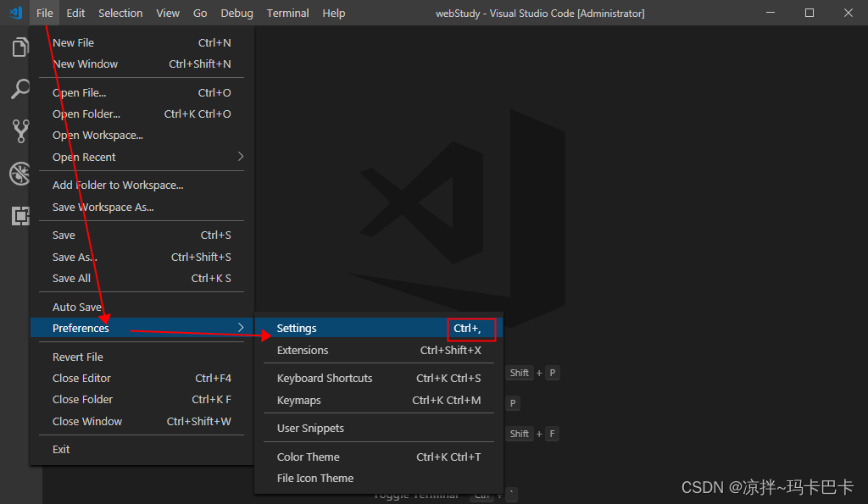Open File Icon Theme entry
The height and width of the screenshot is (504, 868).
point(379,478)
